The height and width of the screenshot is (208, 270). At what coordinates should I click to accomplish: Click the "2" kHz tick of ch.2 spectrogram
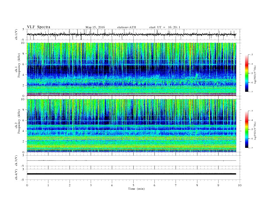[24, 142]
